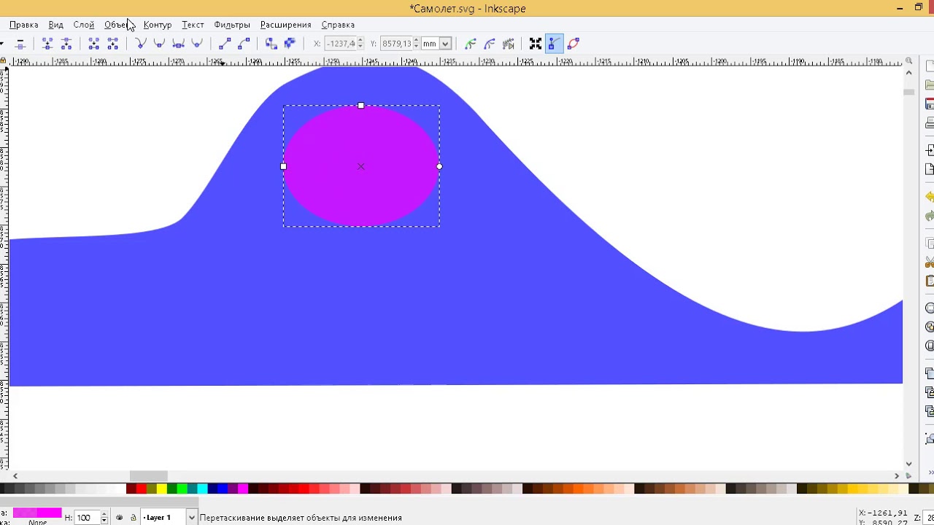The image size is (934, 525).
Task: Select left square node of ellipse
Action: (283, 166)
